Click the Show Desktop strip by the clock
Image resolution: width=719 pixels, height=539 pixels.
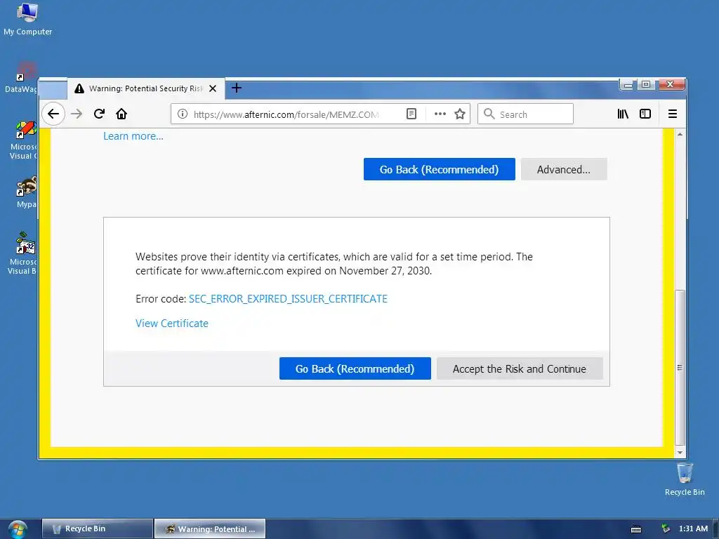pos(715,528)
